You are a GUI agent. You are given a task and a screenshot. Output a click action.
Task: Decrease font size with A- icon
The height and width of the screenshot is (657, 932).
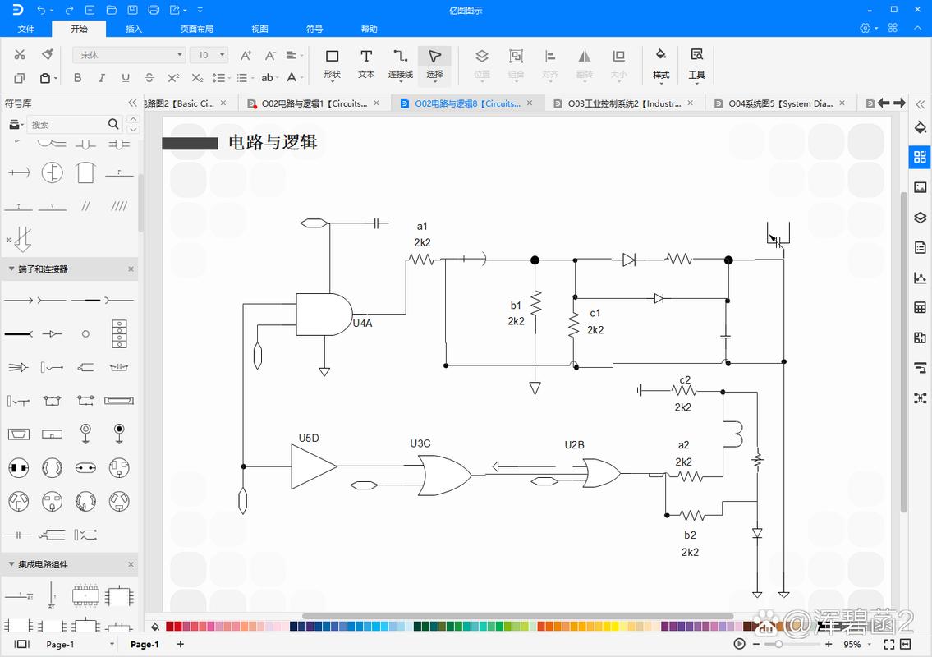click(x=270, y=55)
